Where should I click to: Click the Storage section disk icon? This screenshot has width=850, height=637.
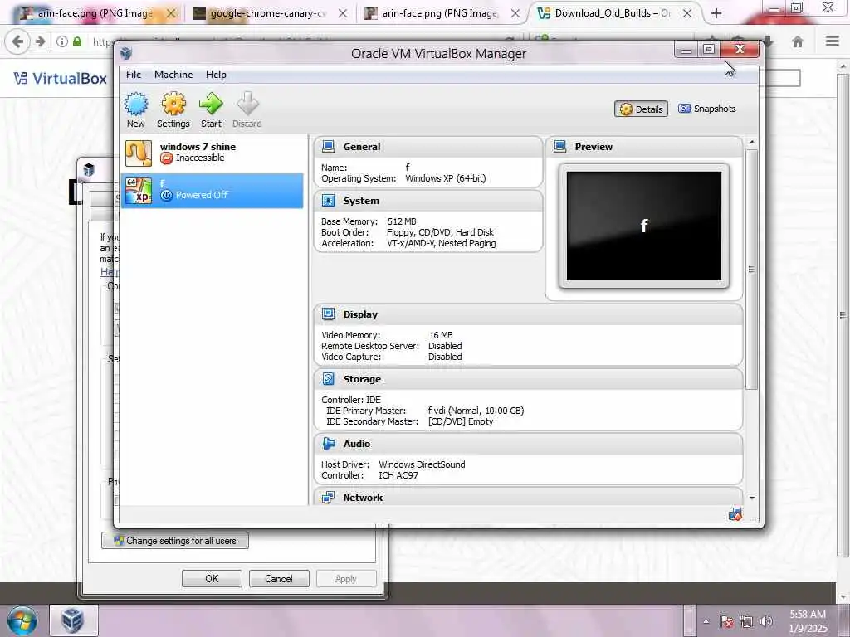[328, 378]
